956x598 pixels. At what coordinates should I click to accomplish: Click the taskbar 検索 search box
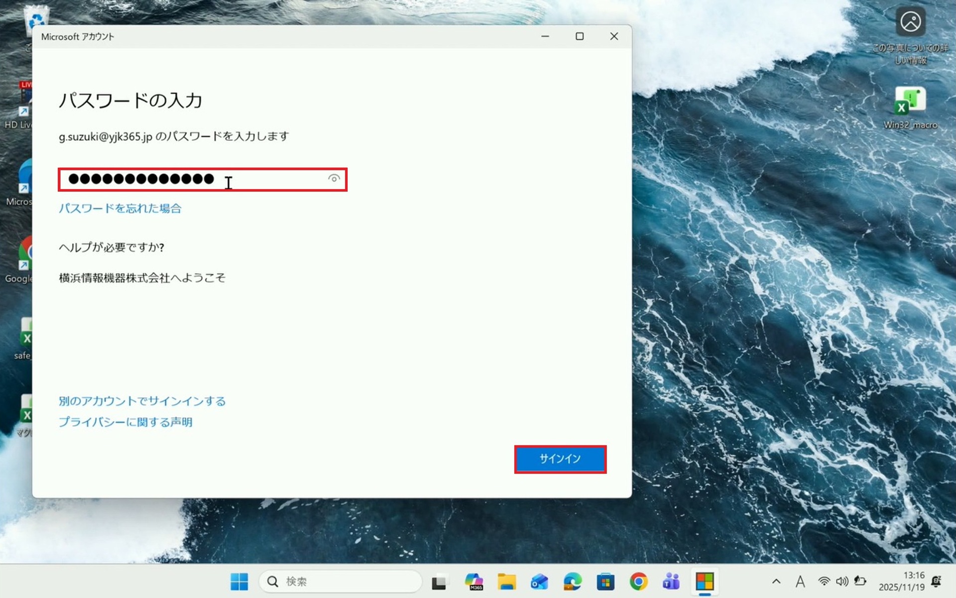[x=341, y=581]
